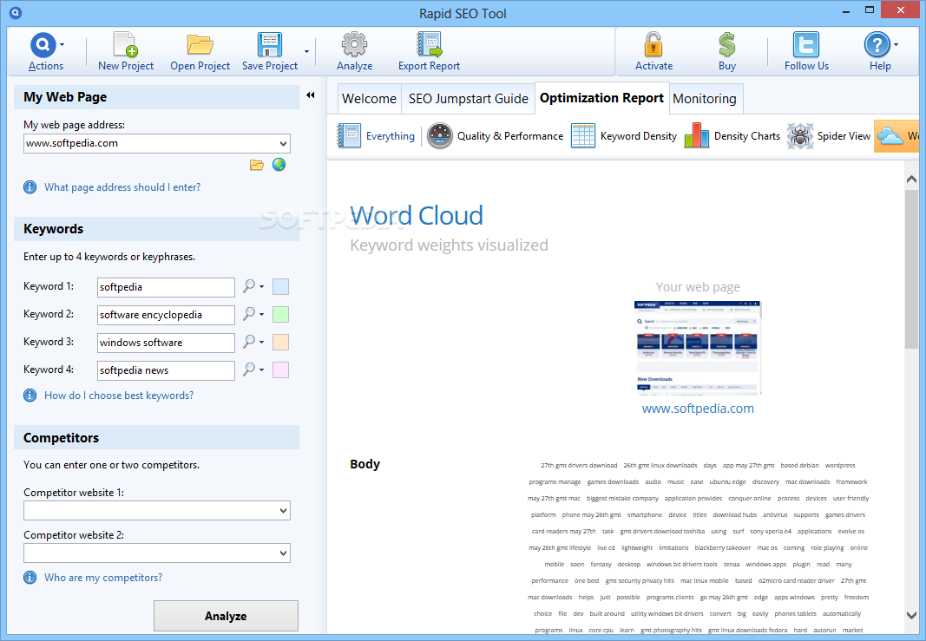This screenshot has width=926, height=641.
Task: Open Keyword 4 search dropdown arrow
Action: [261, 370]
